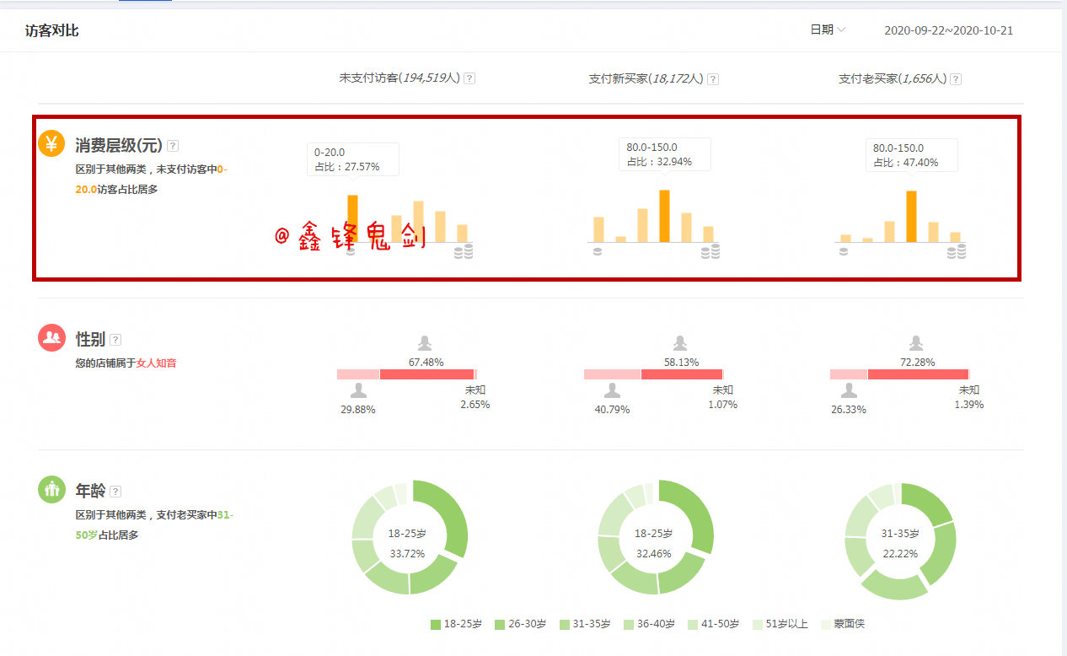Click the 访客对比 section title
The image size is (1067, 656).
[52, 30]
